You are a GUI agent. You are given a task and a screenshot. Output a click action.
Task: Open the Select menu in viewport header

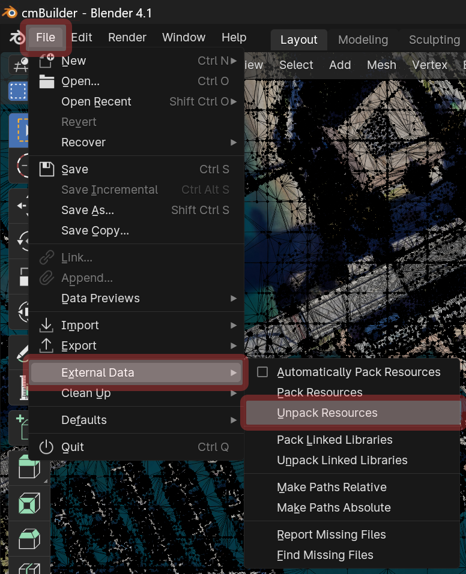[x=296, y=65]
